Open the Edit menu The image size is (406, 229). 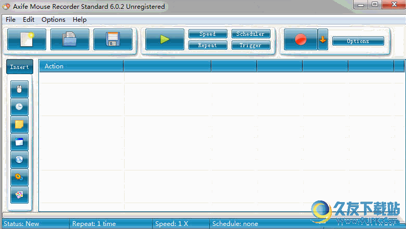coord(29,20)
